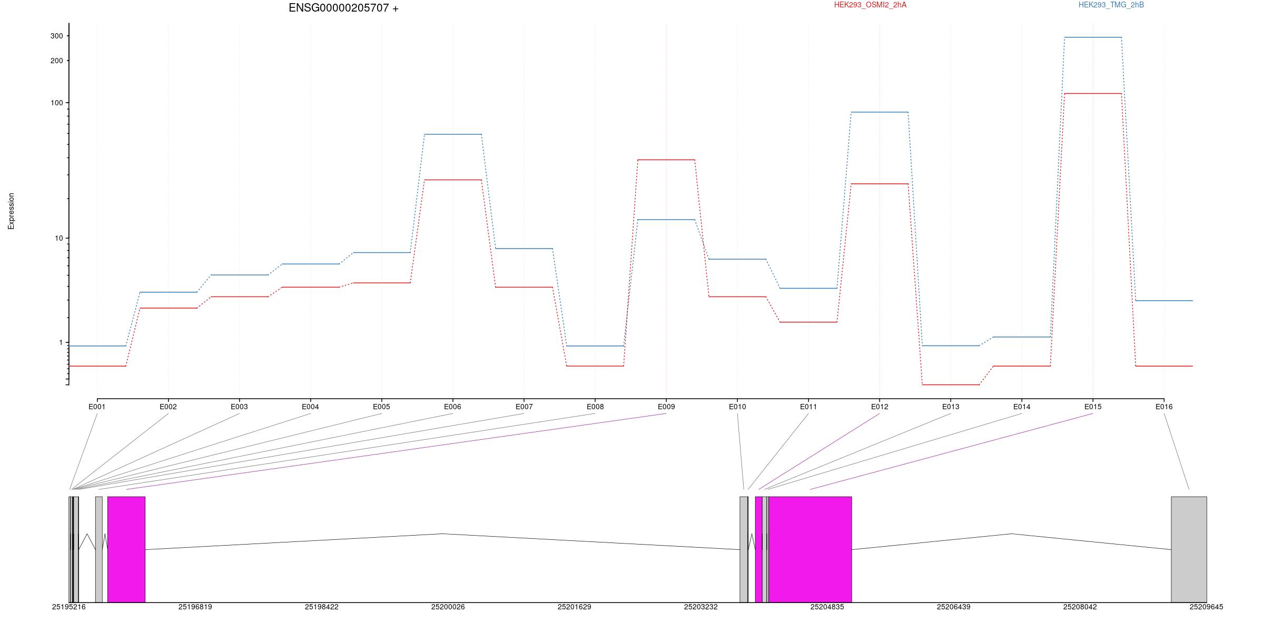
Task: Click exon label E003
Action: point(239,407)
